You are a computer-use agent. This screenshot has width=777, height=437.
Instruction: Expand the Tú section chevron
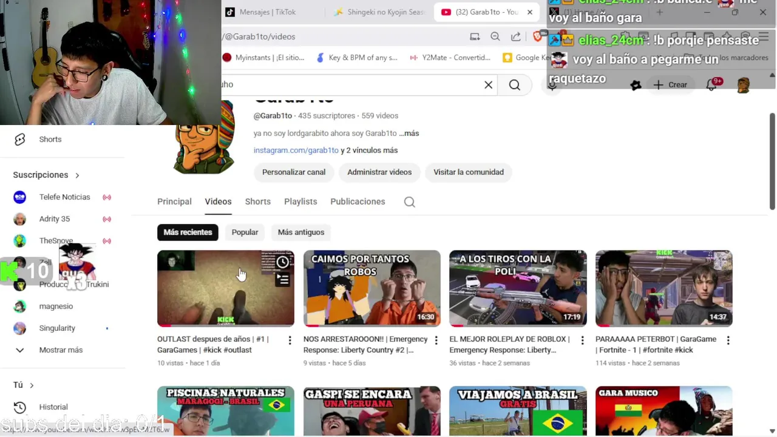(x=32, y=385)
